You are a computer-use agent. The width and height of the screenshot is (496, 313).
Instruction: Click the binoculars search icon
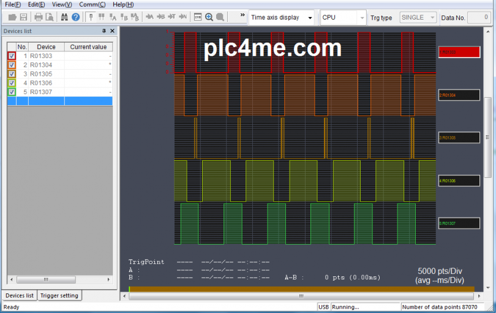click(64, 17)
